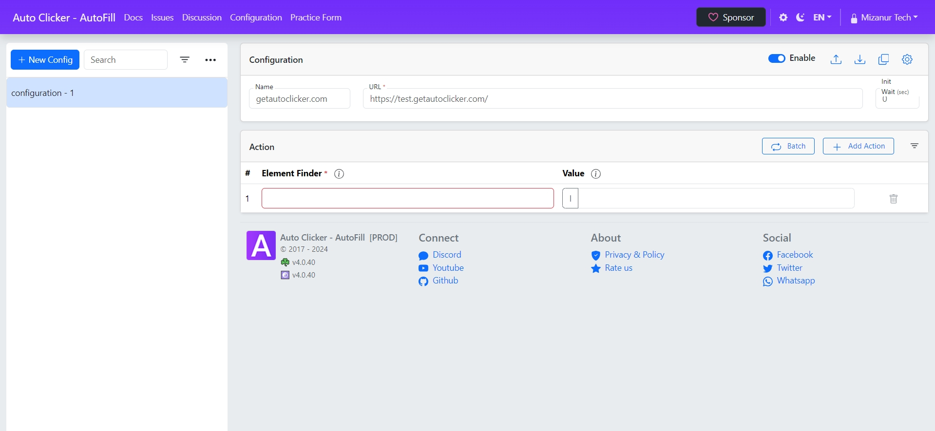Click the © 2017 - 2024 text
Viewport: 935px width, 431px height.
304,249
